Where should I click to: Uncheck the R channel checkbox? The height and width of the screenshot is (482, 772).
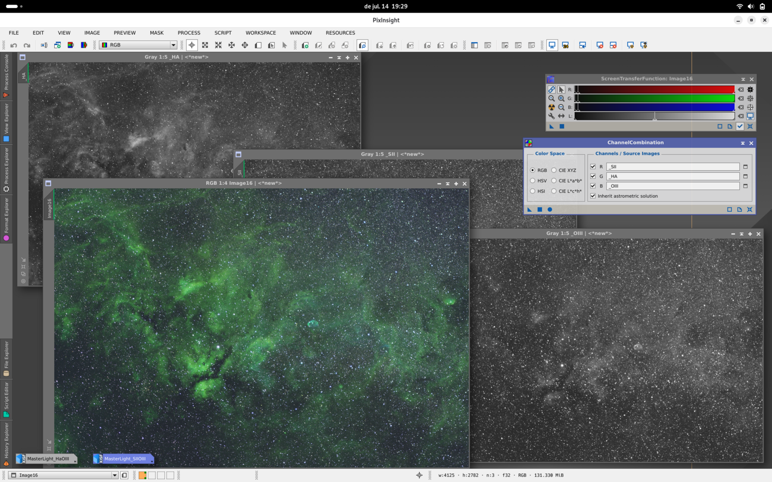(593, 167)
